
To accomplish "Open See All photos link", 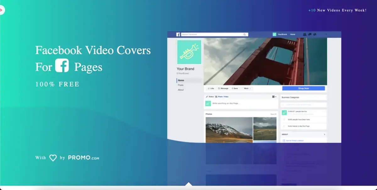I will [x=273, y=114].
